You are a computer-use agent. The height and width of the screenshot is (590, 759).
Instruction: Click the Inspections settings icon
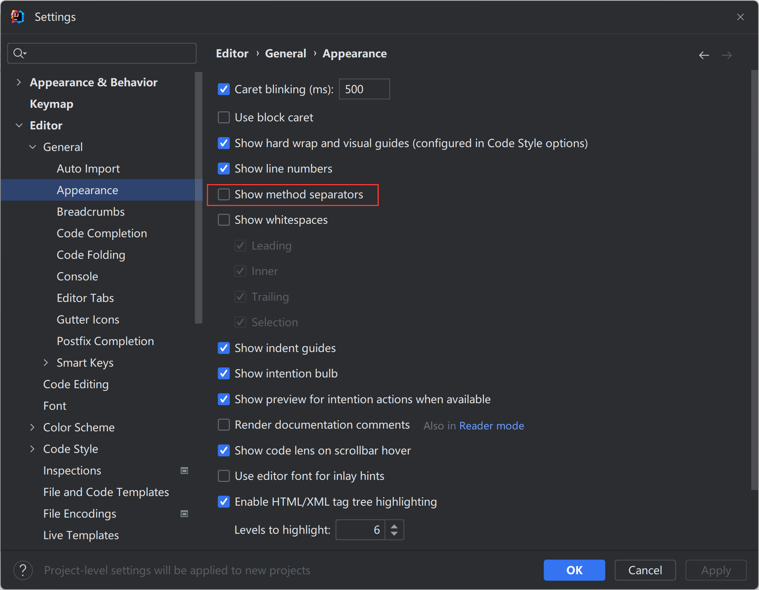184,471
